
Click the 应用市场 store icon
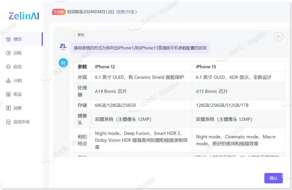[x=8, y=122]
